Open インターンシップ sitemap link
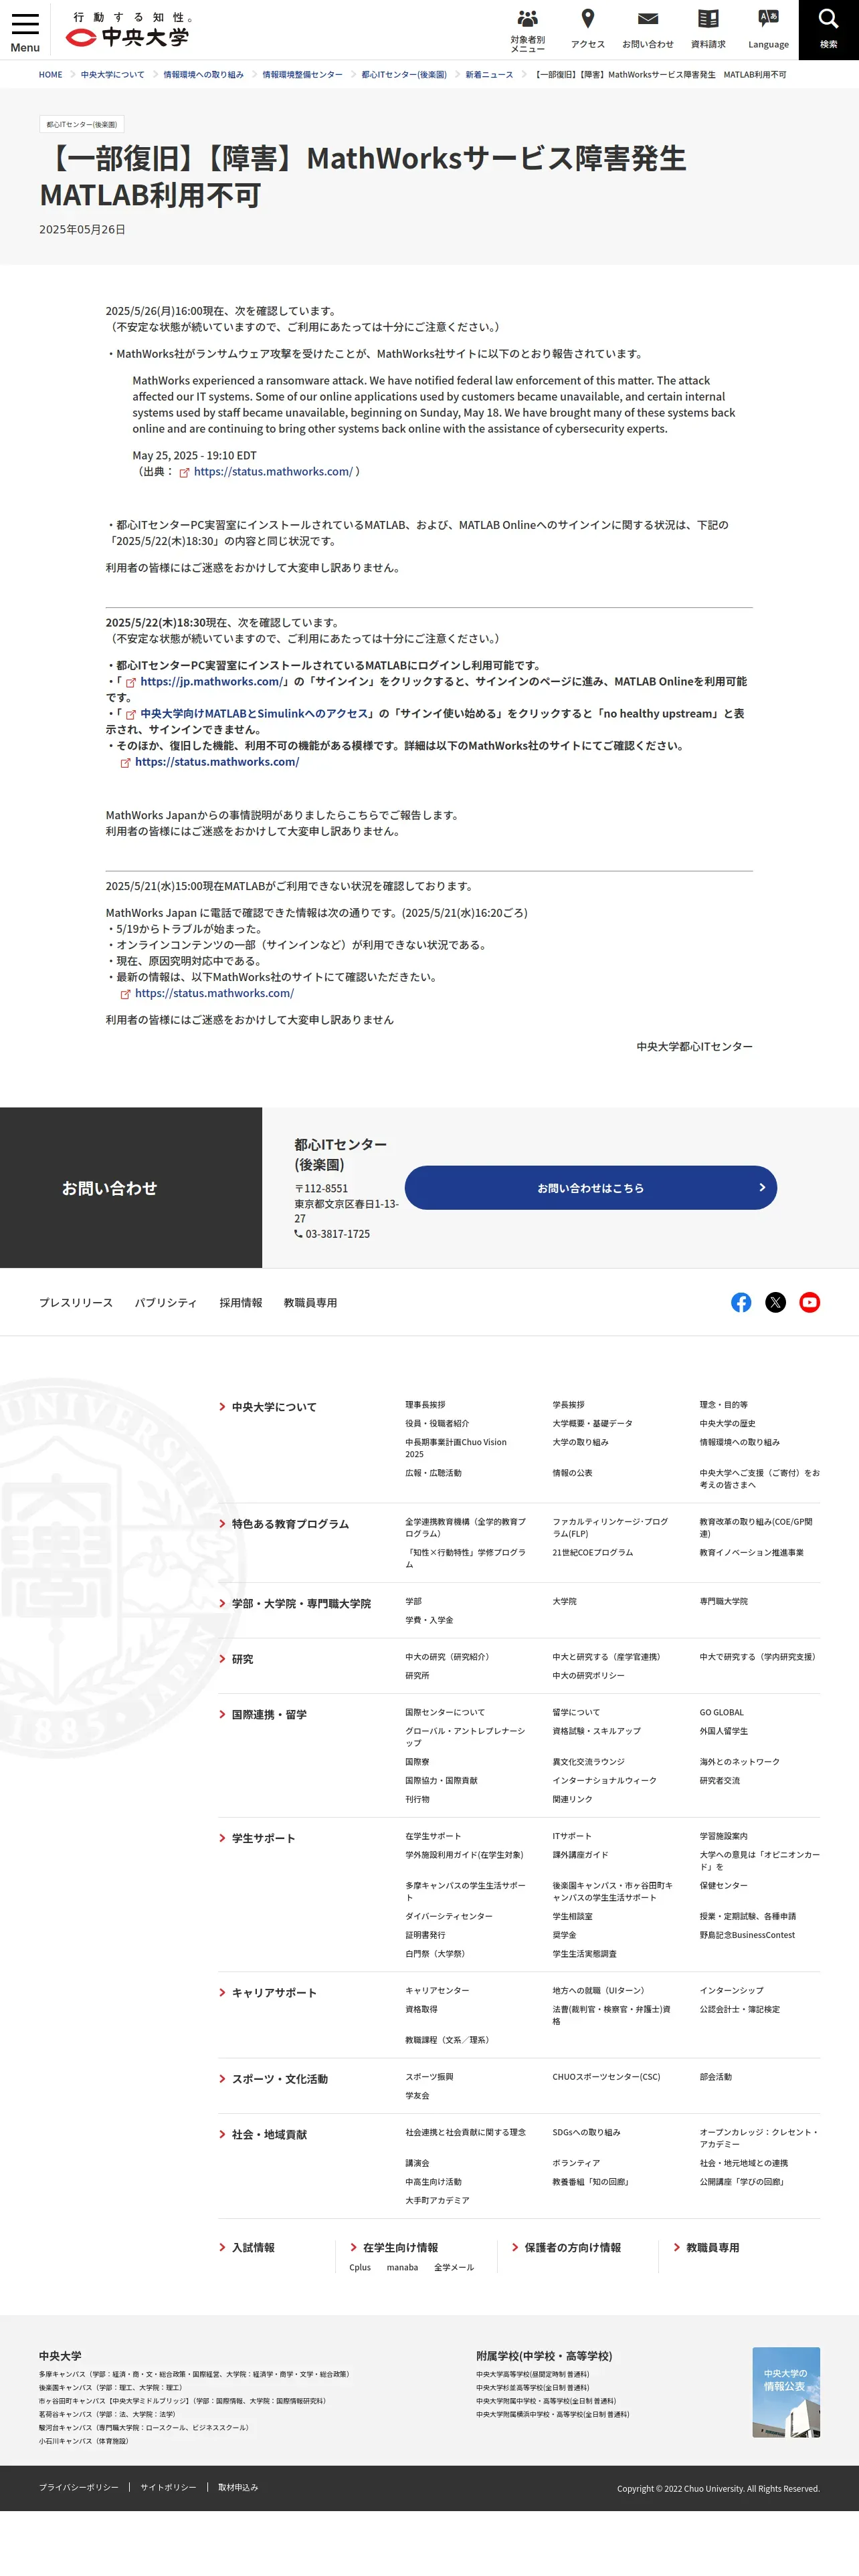 point(731,1991)
